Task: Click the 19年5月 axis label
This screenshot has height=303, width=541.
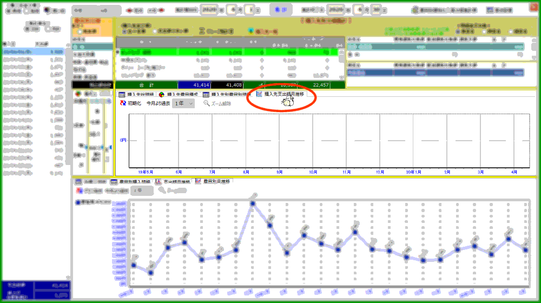Action: click(x=145, y=172)
